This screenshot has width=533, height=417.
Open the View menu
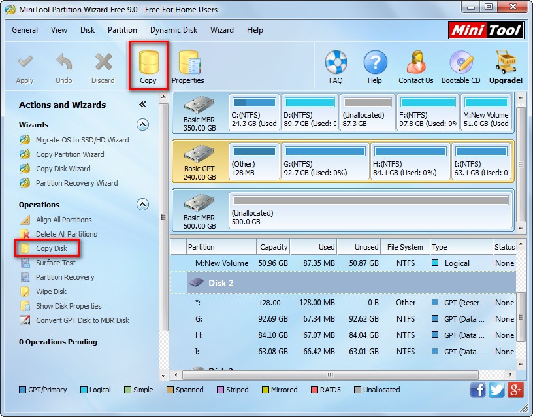coord(59,30)
